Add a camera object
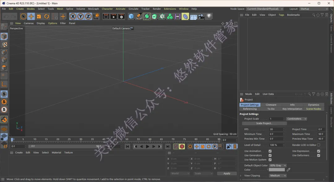Viewport: 334px width, 182px height. [x=201, y=16]
